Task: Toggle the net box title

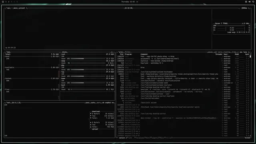Action: pos(8,103)
